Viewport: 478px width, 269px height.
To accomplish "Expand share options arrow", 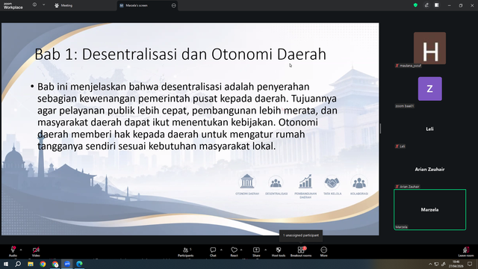I will click(265, 250).
